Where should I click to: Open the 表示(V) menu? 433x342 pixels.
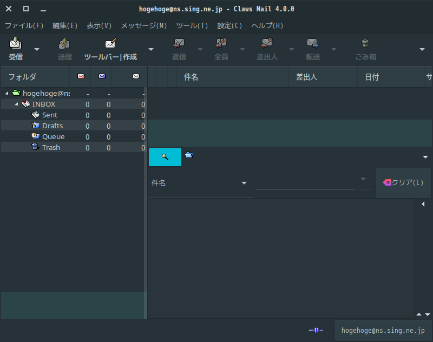pos(99,25)
